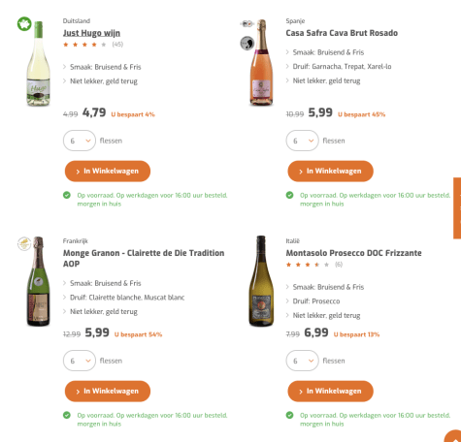The width and height of the screenshot is (461, 442).
Task: Expand quantity selector for Monge Granon Clairette
Action: 80,361
